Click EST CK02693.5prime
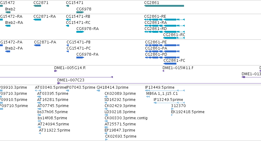The height and width of the screenshot is (141, 261). click(x=121, y=137)
